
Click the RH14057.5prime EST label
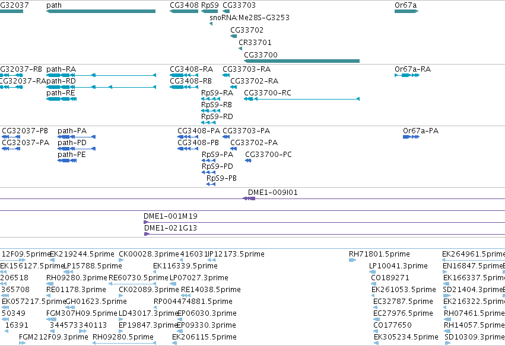pyautogui.click(x=474, y=325)
